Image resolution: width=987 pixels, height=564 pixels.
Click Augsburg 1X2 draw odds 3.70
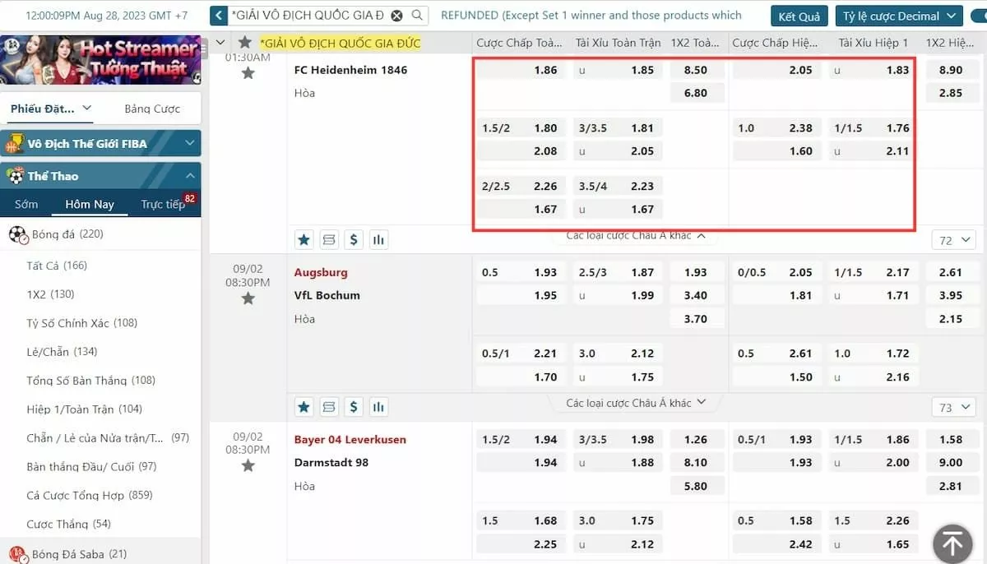pyautogui.click(x=695, y=319)
